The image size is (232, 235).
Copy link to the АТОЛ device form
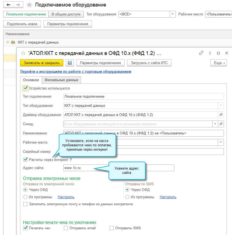coord(201,53)
